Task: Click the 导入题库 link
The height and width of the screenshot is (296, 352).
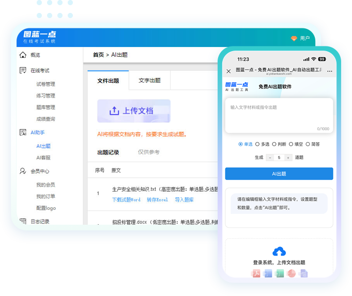Action: tap(185, 200)
